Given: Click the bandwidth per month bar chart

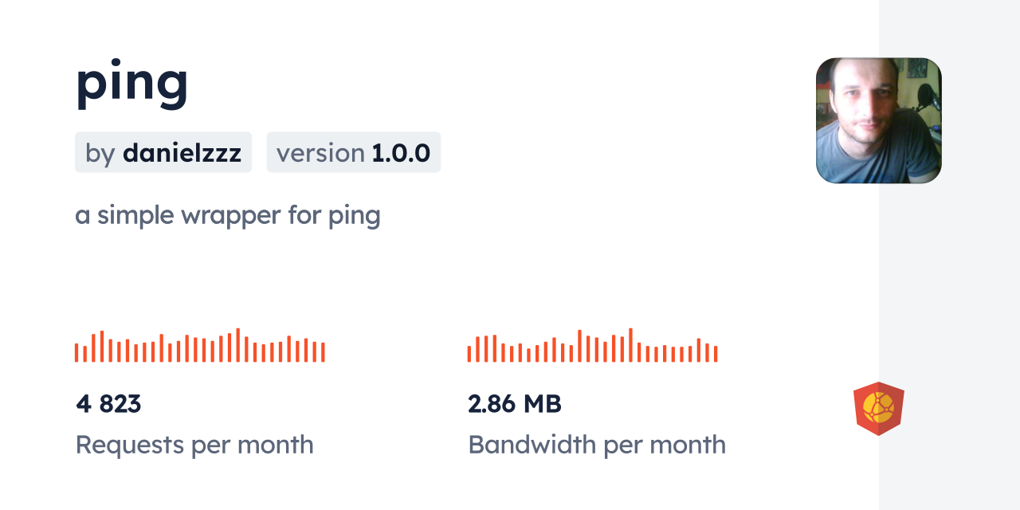Looking at the screenshot, I should coord(592,346).
